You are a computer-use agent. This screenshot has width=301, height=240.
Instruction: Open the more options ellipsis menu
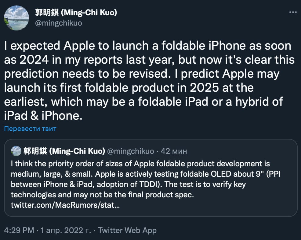pyautogui.click(x=292, y=12)
